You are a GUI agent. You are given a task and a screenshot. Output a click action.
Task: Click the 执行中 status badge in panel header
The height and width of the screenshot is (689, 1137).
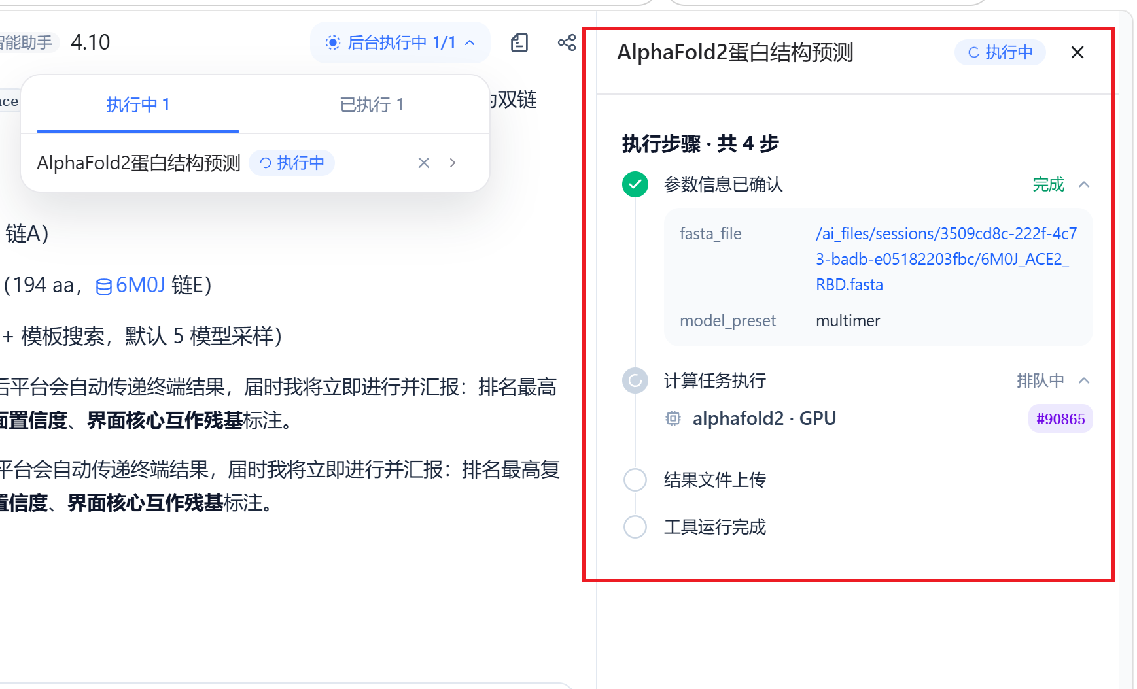[1000, 52]
